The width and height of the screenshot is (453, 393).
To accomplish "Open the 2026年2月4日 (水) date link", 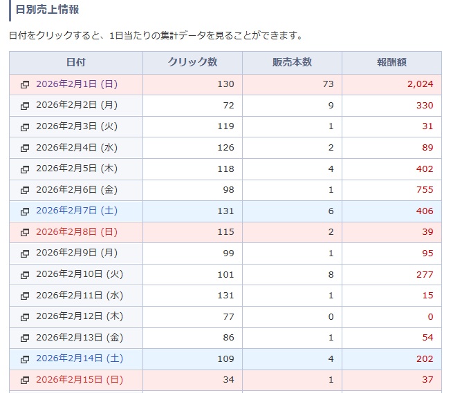I will tap(77, 147).
